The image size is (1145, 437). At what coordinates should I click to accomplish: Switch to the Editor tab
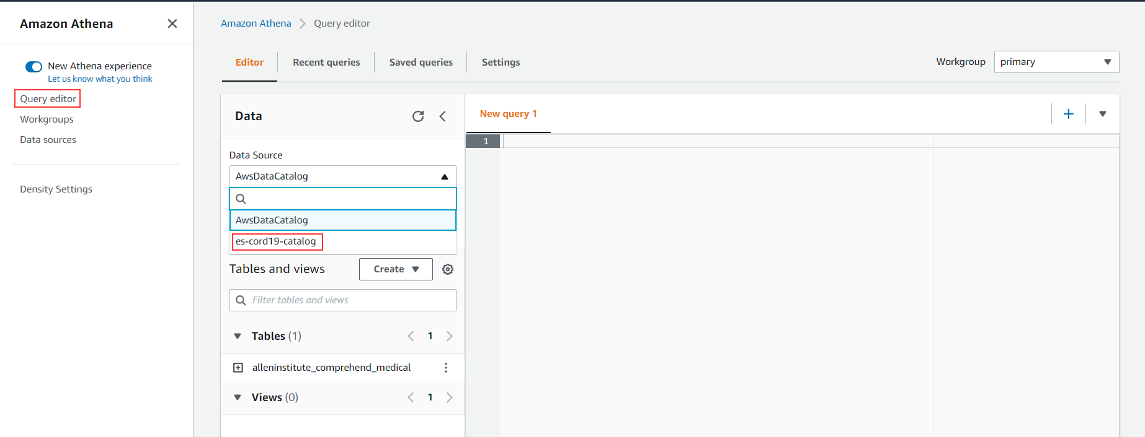(x=249, y=62)
